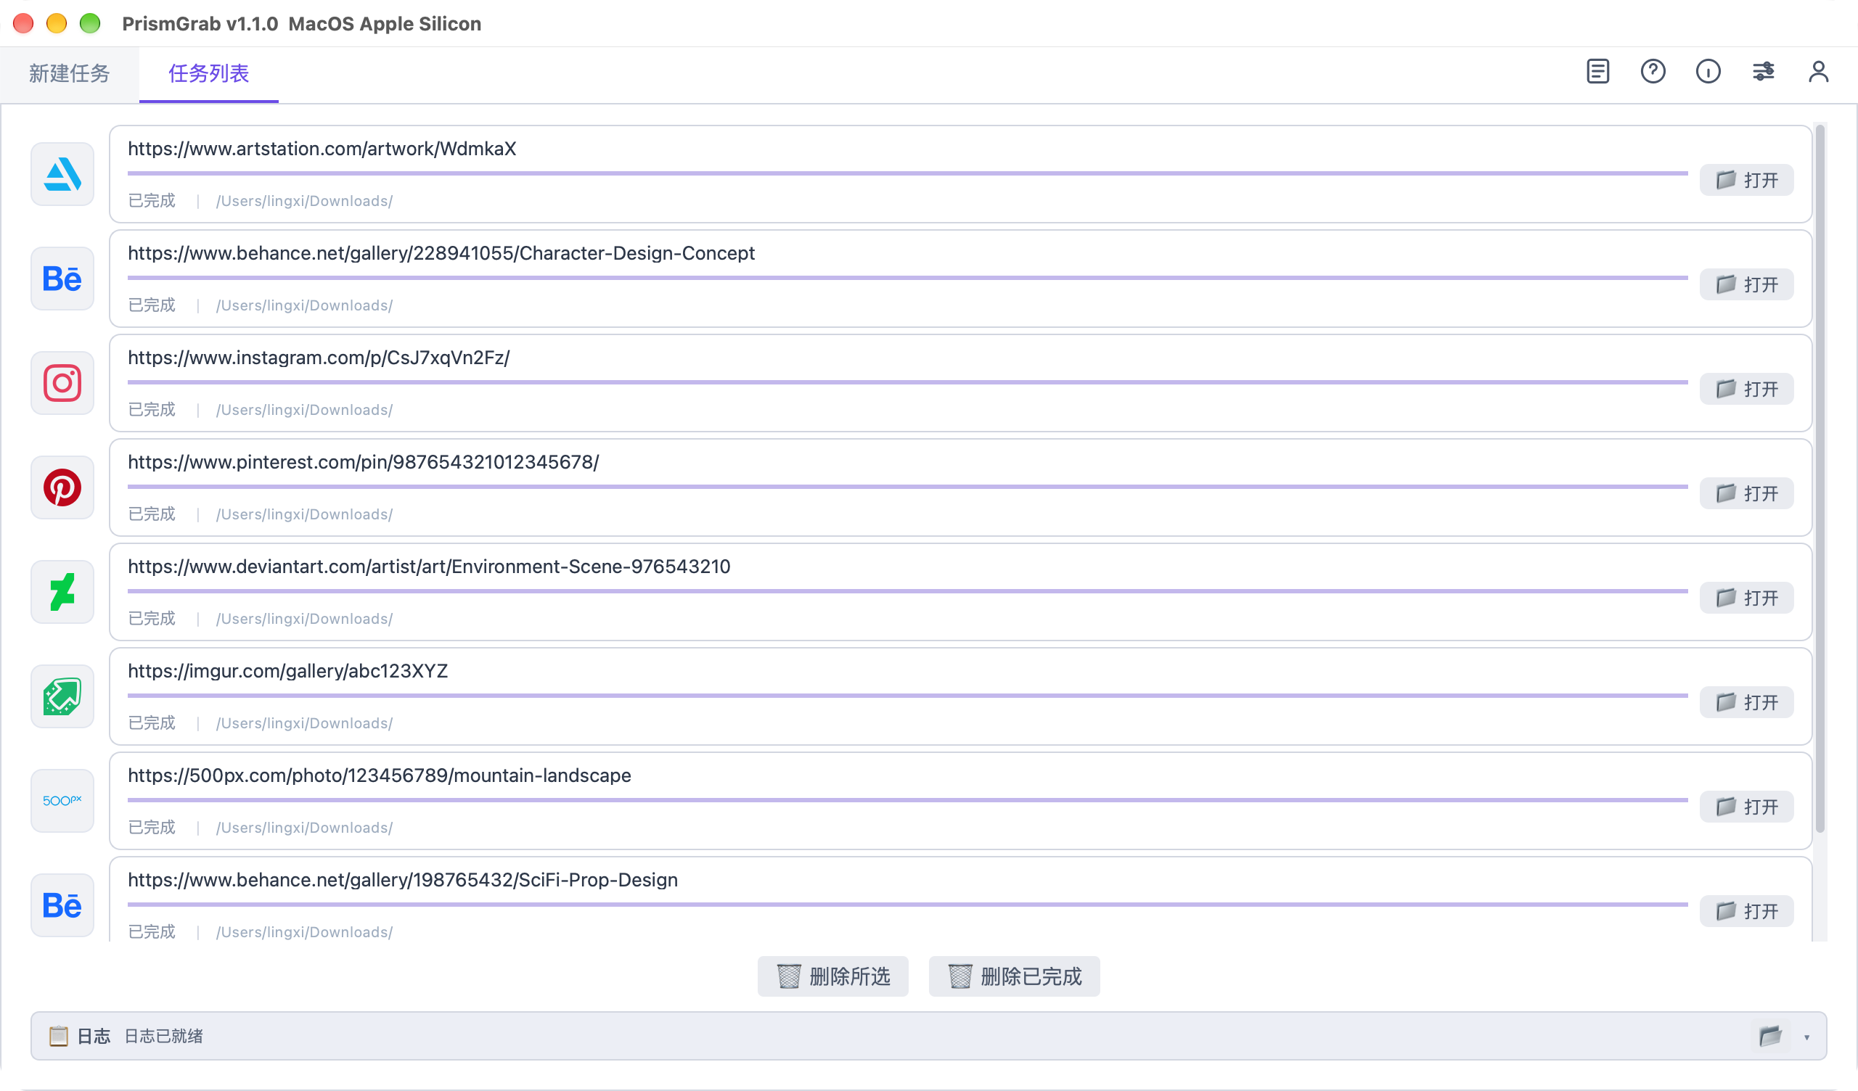Select the imgur.com/gallery/abc123XYZ URL
This screenshot has height=1091, width=1858.
(287, 672)
